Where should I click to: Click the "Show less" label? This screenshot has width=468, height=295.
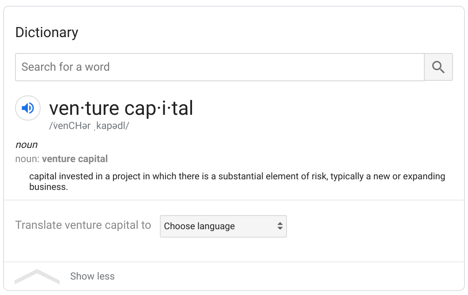point(92,276)
